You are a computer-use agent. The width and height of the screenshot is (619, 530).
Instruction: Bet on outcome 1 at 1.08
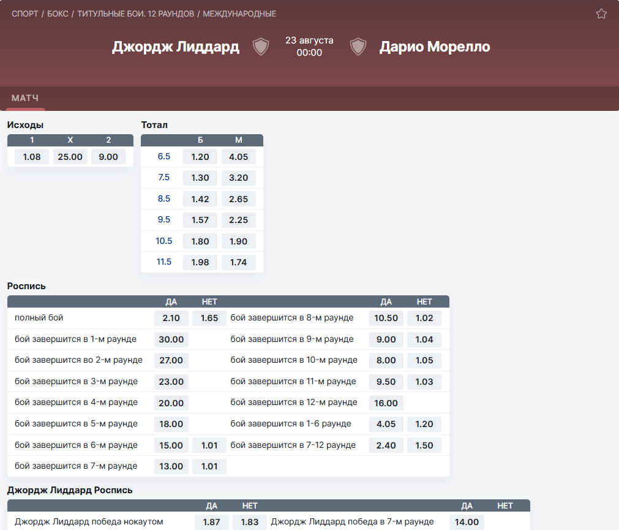coord(32,157)
